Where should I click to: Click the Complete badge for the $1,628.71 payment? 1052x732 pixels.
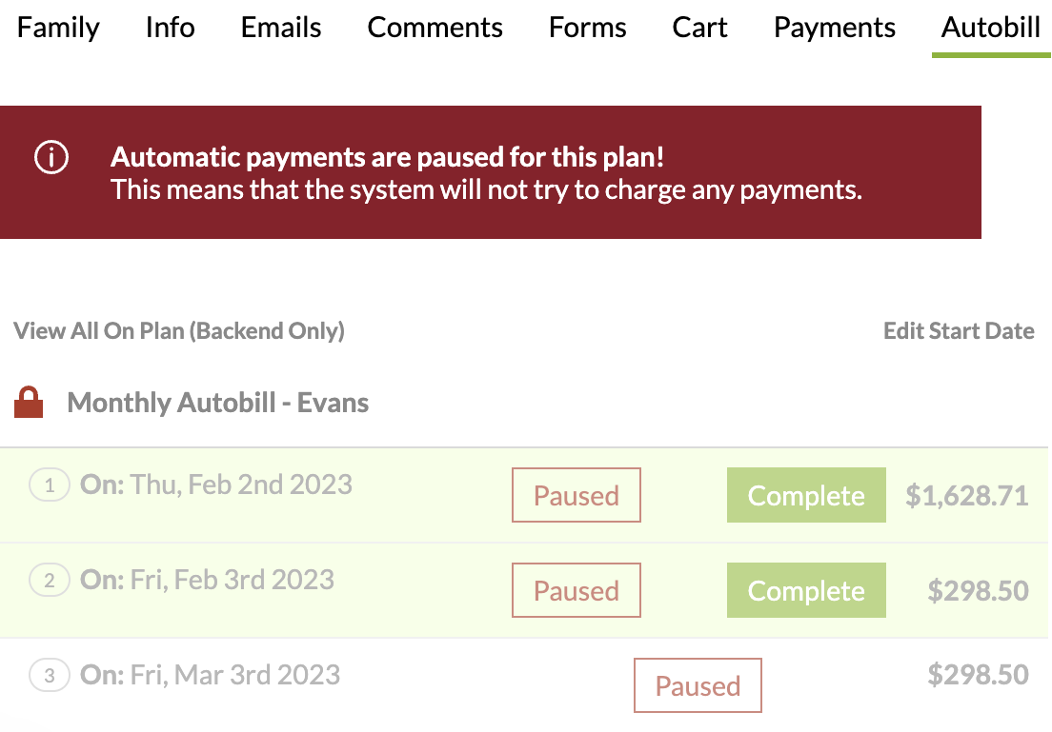pyautogui.click(x=806, y=495)
